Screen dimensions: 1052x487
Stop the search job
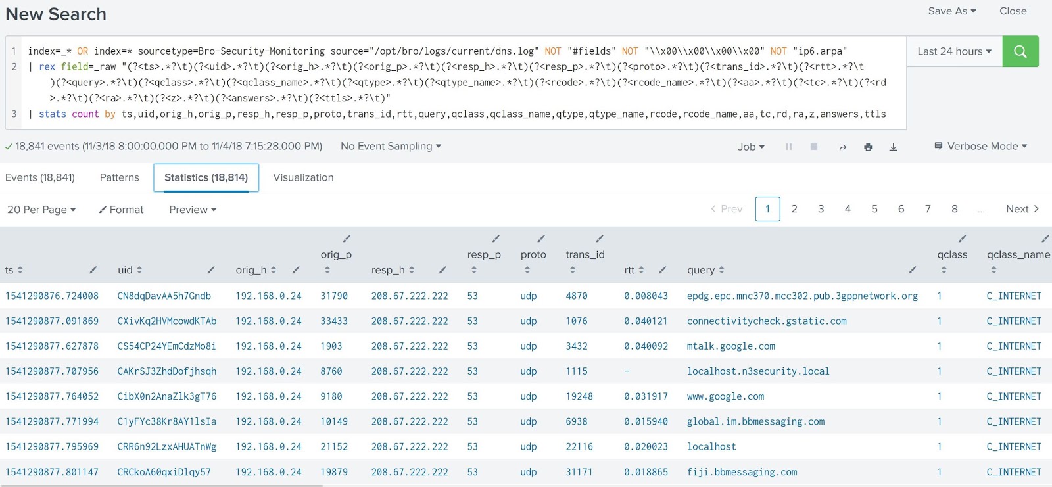(814, 147)
